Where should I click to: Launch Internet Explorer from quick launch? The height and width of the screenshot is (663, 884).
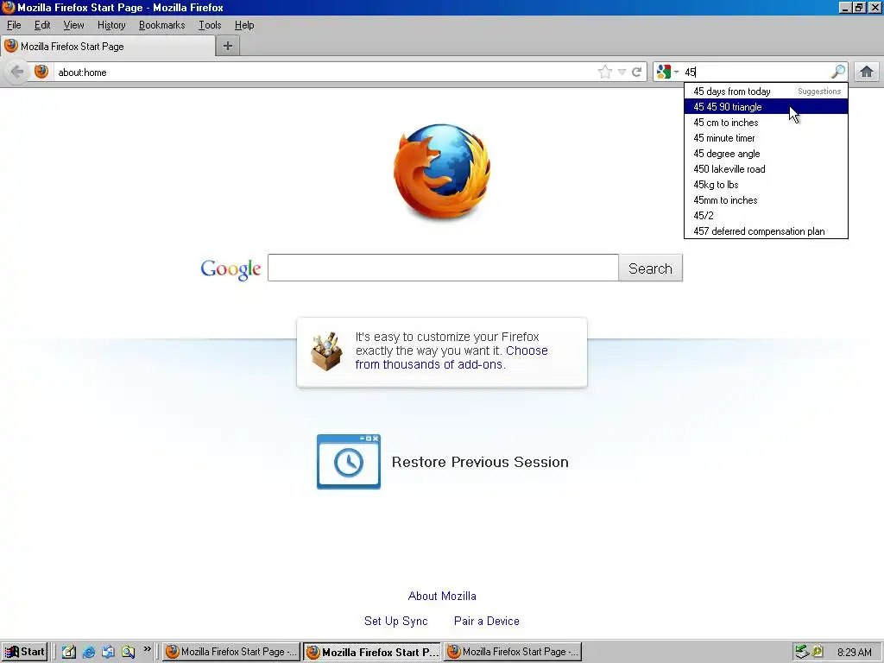89,652
